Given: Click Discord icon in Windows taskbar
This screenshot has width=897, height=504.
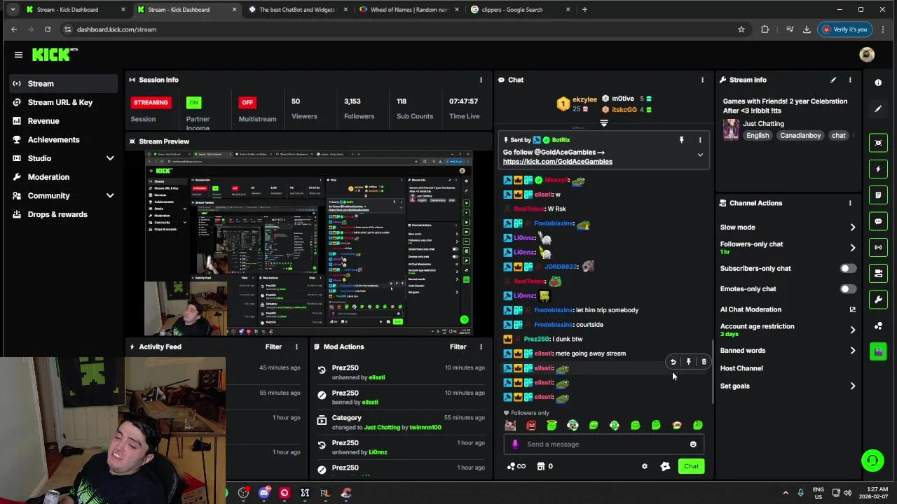Looking at the screenshot, I should [263, 493].
